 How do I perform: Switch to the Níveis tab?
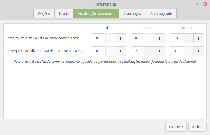[64, 14]
